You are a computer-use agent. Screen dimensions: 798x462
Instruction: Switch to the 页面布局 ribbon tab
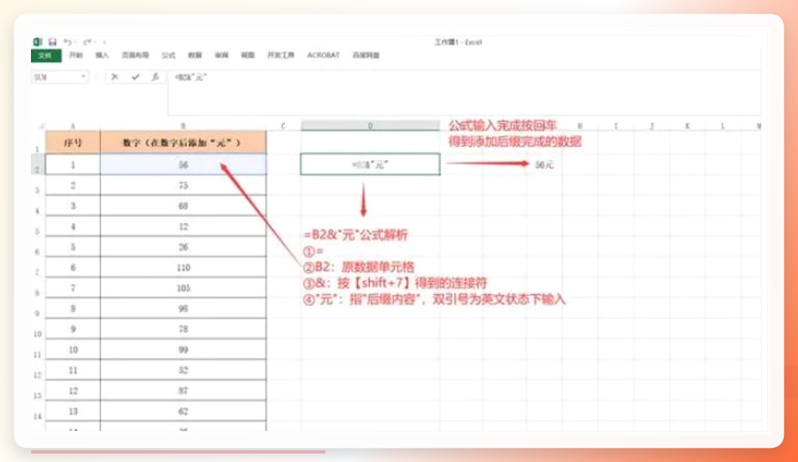135,55
